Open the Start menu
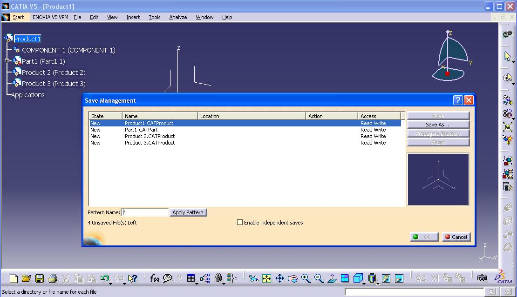517x297 pixels. pyautogui.click(x=18, y=17)
